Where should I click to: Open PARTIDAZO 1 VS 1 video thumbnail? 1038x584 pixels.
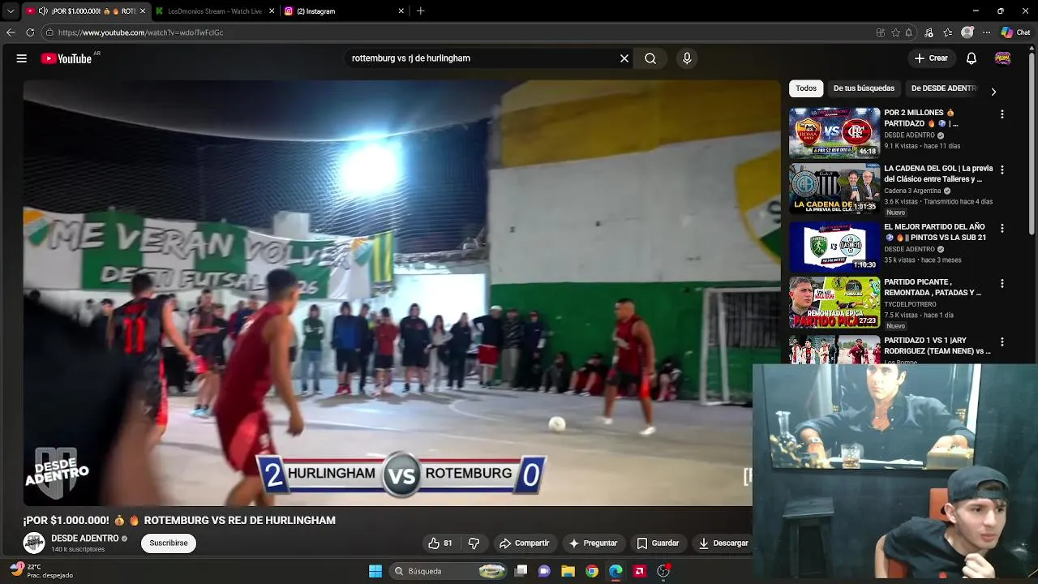click(x=834, y=350)
